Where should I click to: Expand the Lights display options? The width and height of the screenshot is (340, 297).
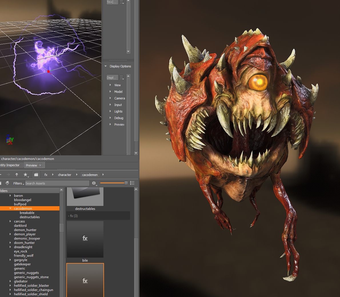110,111
